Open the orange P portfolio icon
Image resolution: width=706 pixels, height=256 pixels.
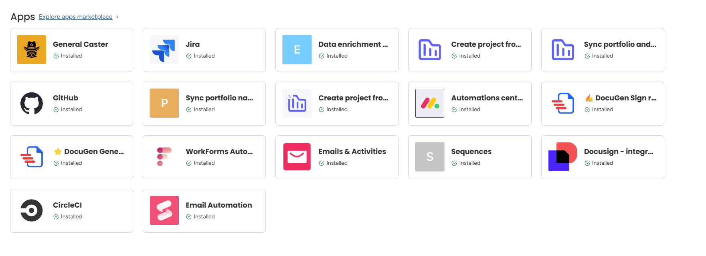(x=164, y=103)
